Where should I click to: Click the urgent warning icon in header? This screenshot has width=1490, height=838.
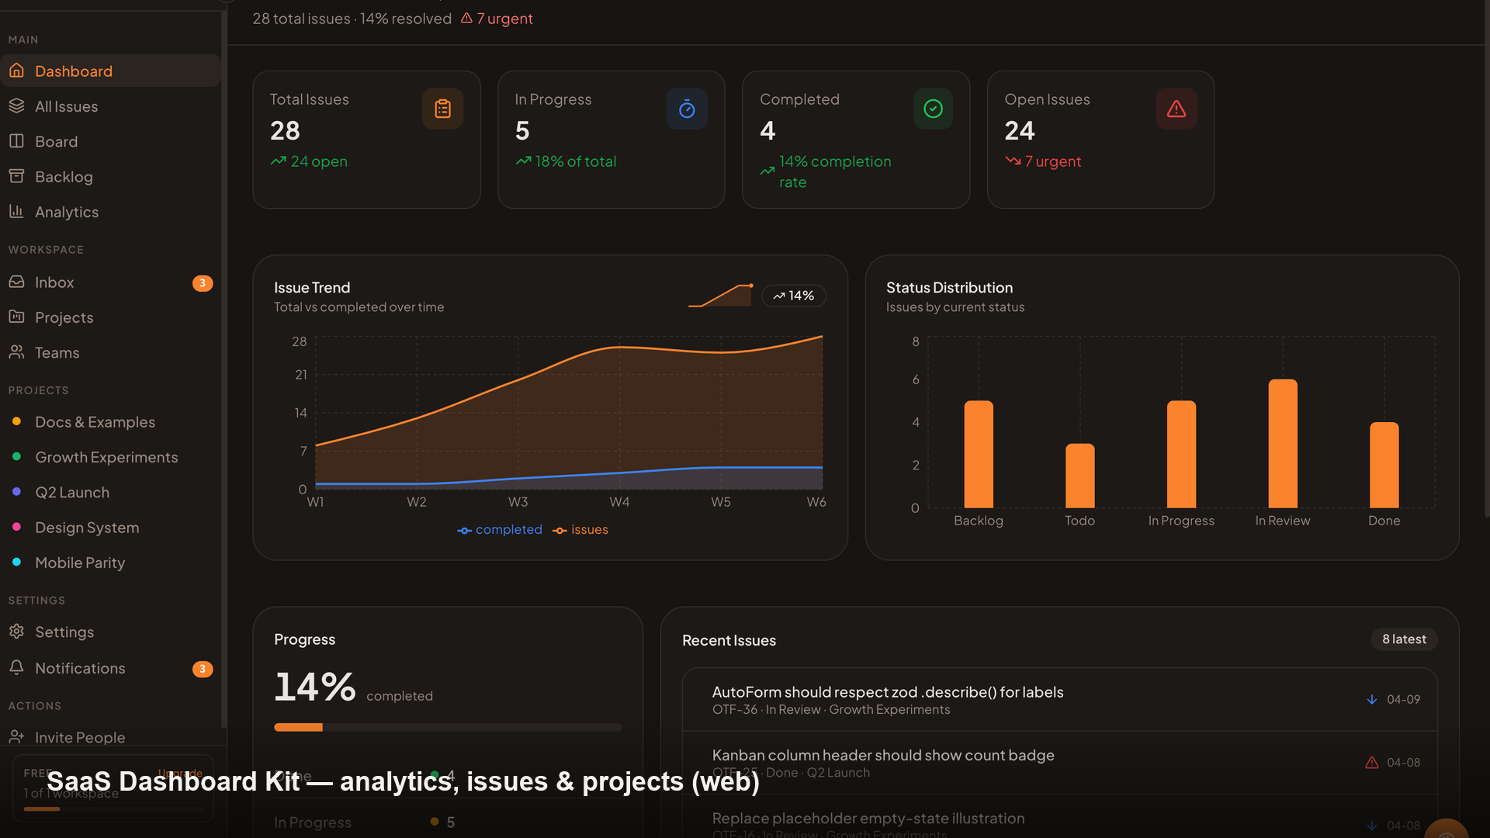click(466, 18)
